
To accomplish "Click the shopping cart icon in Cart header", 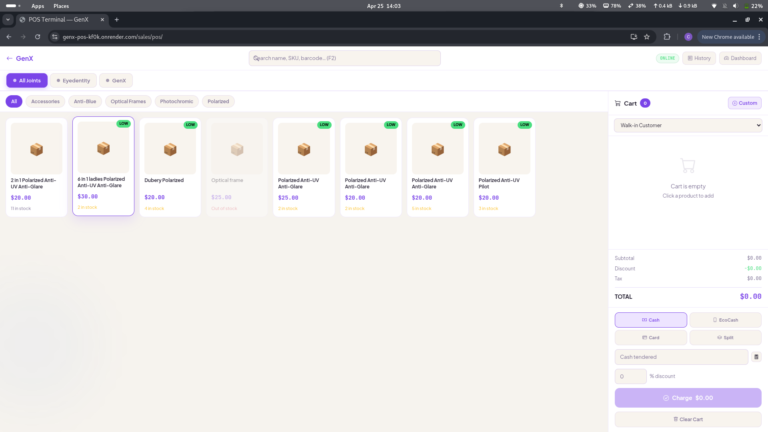I will [618, 103].
